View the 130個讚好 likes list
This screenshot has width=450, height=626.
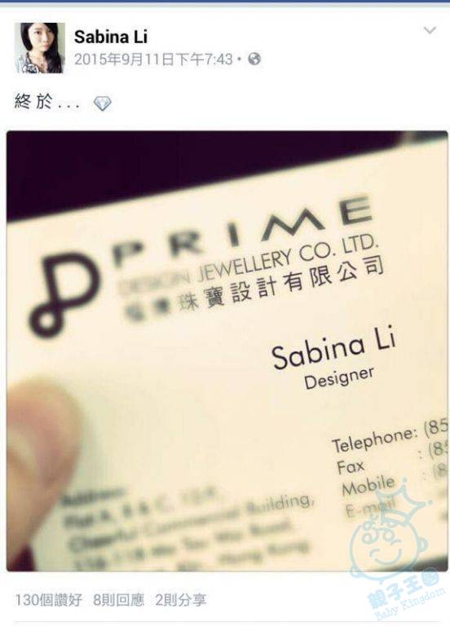(48, 600)
